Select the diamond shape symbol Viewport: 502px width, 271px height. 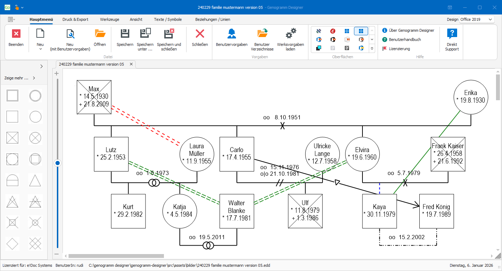tap(13, 244)
